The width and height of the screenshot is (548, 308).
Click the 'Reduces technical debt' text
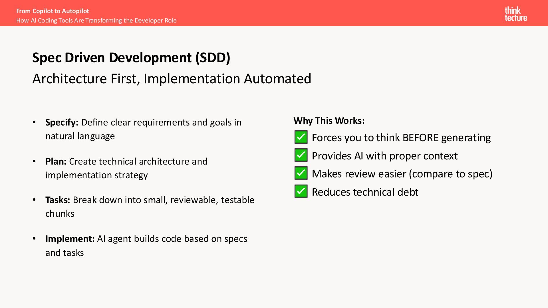[365, 192]
